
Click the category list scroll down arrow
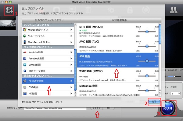(75, 95)
